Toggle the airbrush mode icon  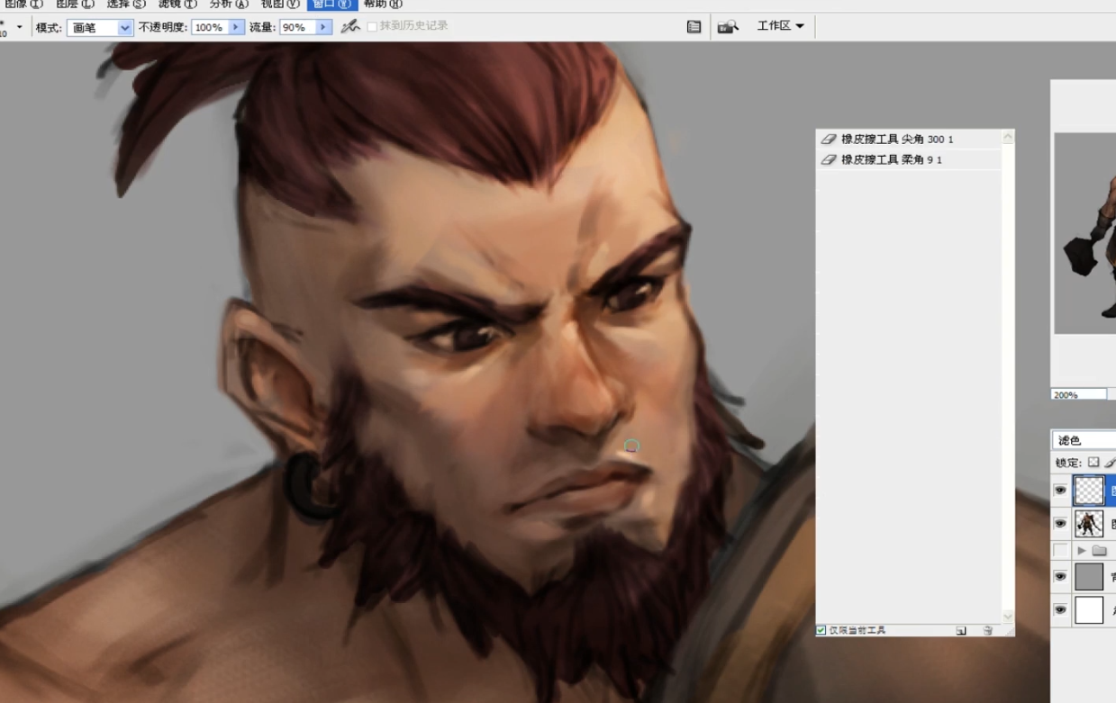350,27
